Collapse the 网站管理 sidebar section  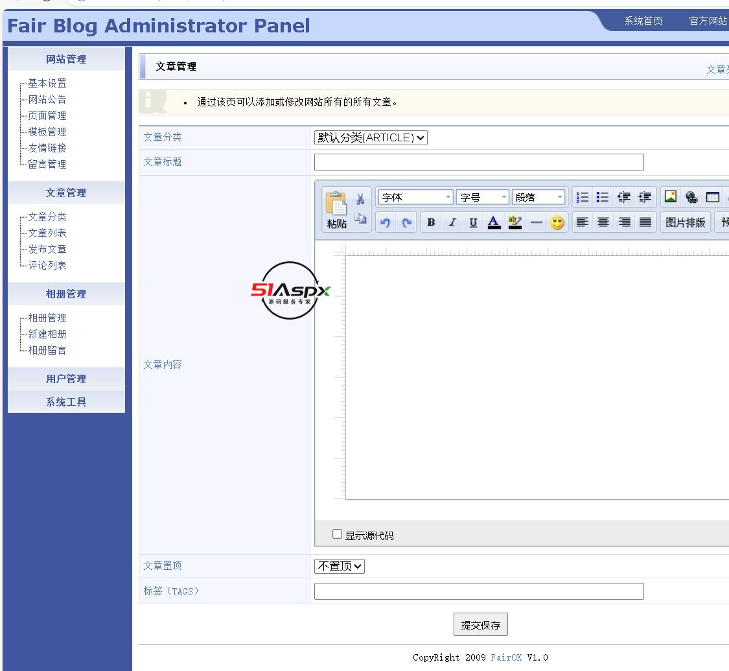pos(66,59)
